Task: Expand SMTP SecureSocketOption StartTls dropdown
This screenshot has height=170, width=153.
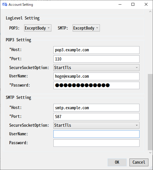Action: pos(96,125)
